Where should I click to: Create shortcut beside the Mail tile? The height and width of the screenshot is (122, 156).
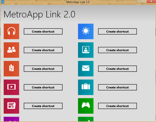click(117, 69)
